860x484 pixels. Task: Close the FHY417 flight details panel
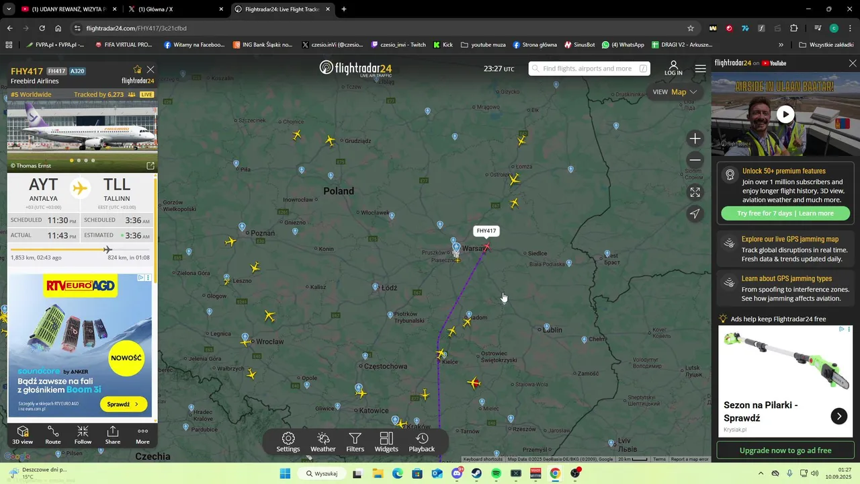coord(150,69)
